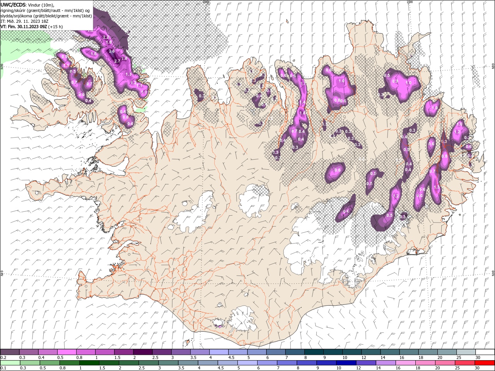Select the periwinkle 6–7 rain scale swatch
The width and height of the screenshot is (495, 371).
[267, 363]
